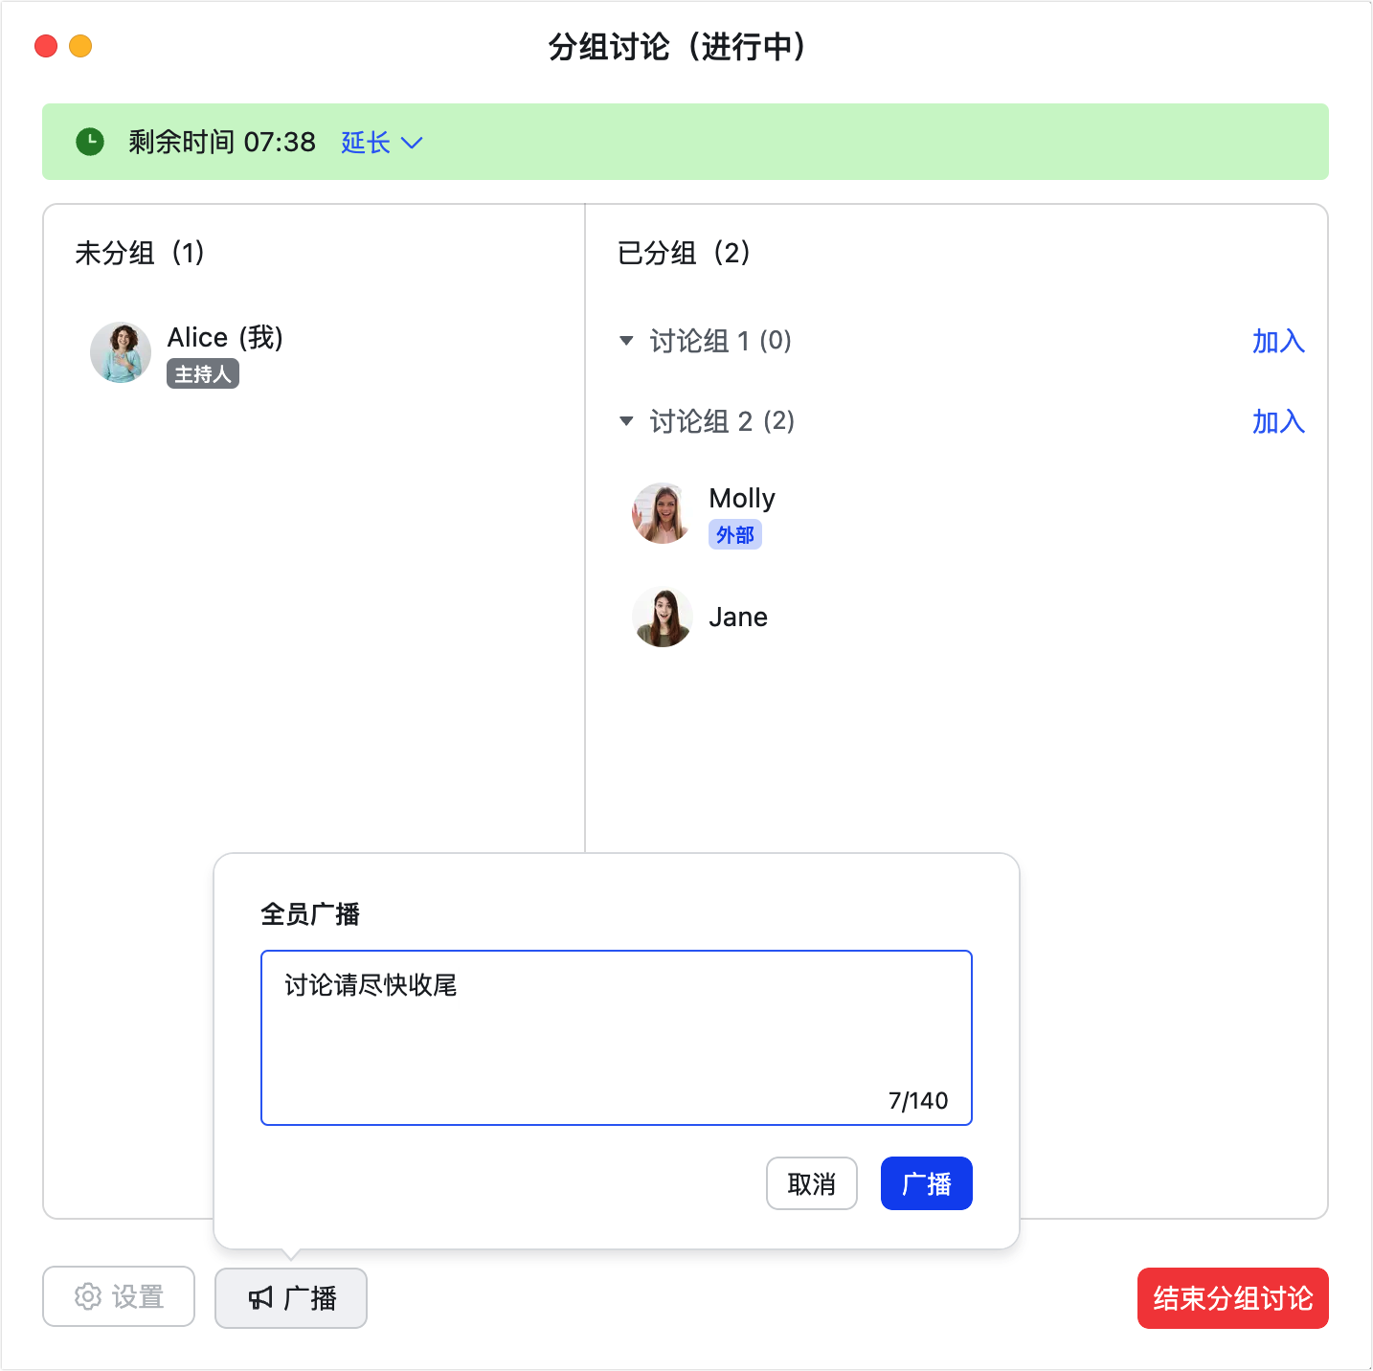Cancel the broadcast with 取消 button
The image size is (1373, 1371).
click(x=812, y=1183)
